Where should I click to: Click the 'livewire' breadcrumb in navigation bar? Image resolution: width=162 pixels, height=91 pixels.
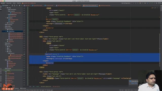(x=19, y=3)
